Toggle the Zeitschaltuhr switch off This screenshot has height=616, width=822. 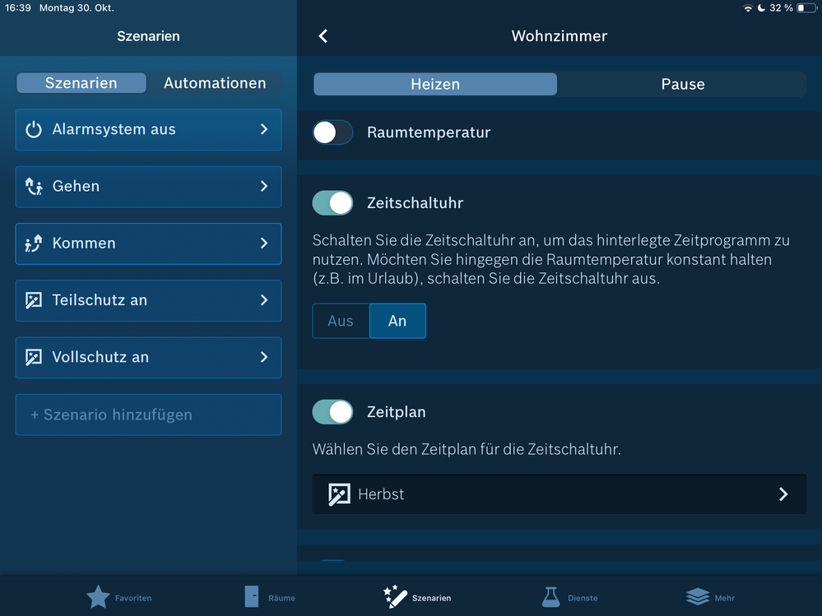click(x=332, y=203)
